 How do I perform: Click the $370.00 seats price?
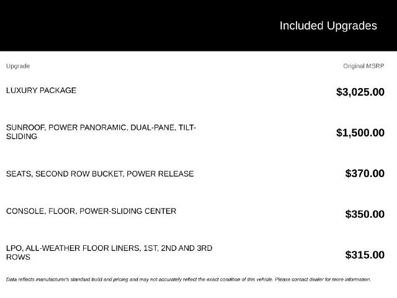[365, 173]
